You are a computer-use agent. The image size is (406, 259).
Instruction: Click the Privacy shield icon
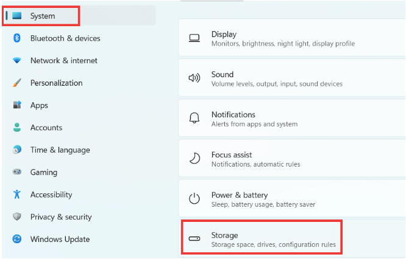coord(17,216)
